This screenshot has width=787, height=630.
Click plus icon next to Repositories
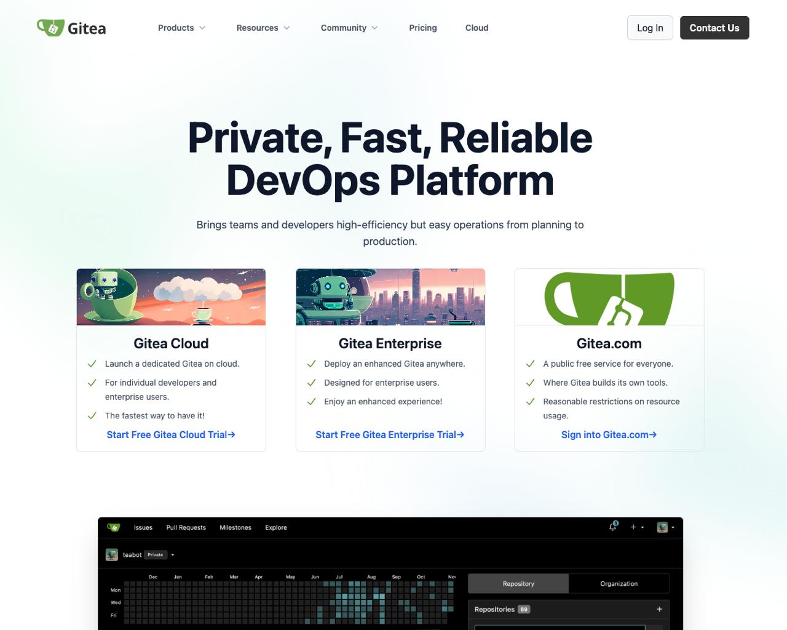pos(659,609)
